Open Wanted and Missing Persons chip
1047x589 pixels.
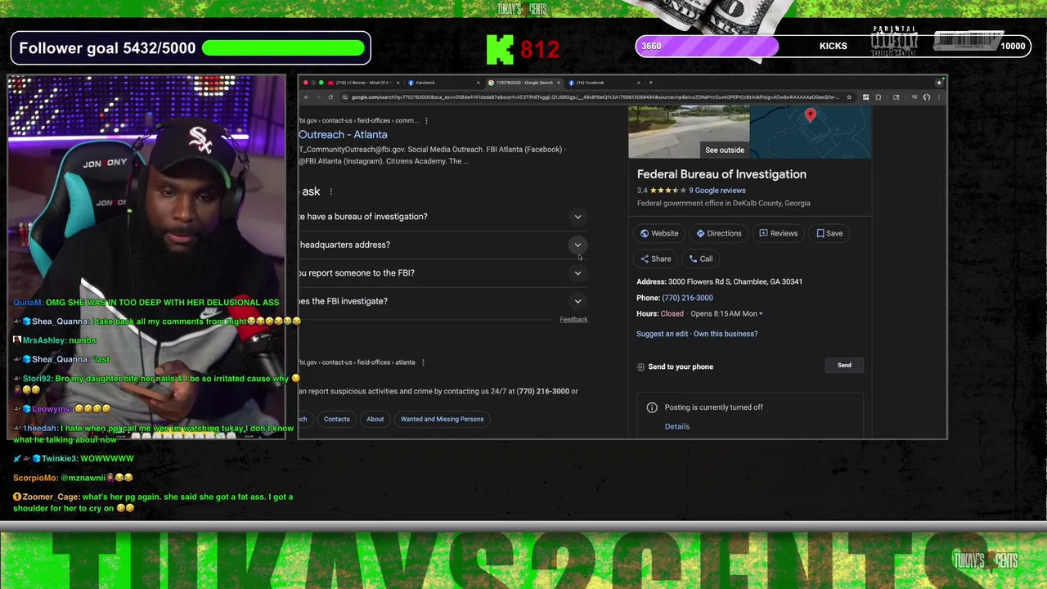442,419
